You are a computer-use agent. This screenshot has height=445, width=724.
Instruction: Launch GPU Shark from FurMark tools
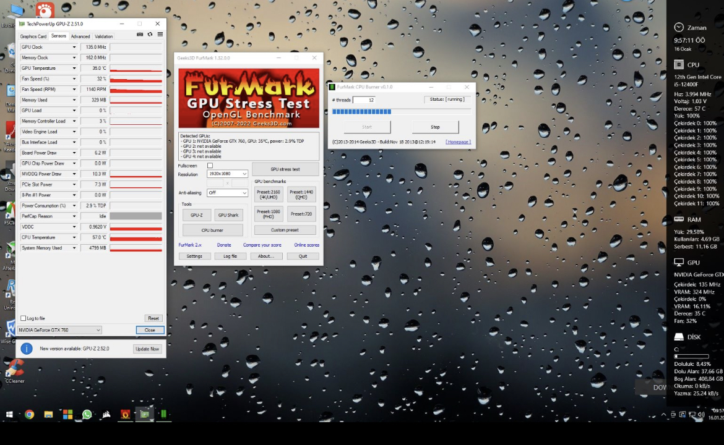point(228,215)
